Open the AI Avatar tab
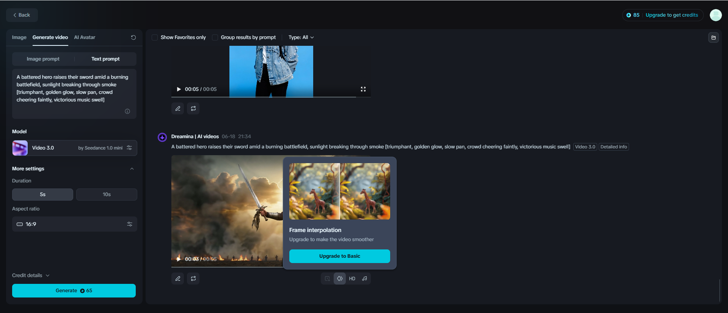The image size is (728, 313). click(85, 37)
